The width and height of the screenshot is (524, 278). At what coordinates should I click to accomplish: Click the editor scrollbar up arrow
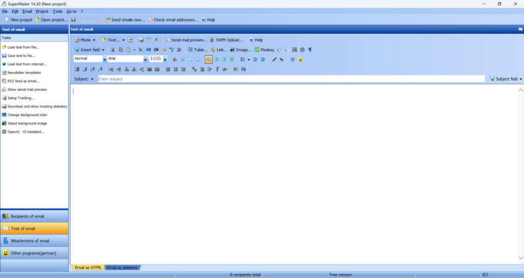point(520,90)
